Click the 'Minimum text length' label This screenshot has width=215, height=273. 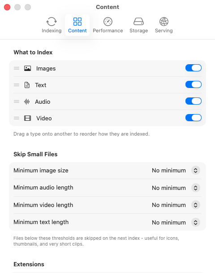[41, 222]
